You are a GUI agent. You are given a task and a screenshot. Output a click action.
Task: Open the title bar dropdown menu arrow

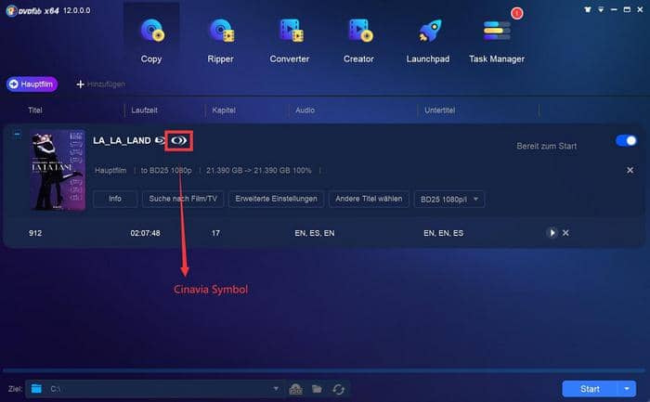[x=601, y=9]
